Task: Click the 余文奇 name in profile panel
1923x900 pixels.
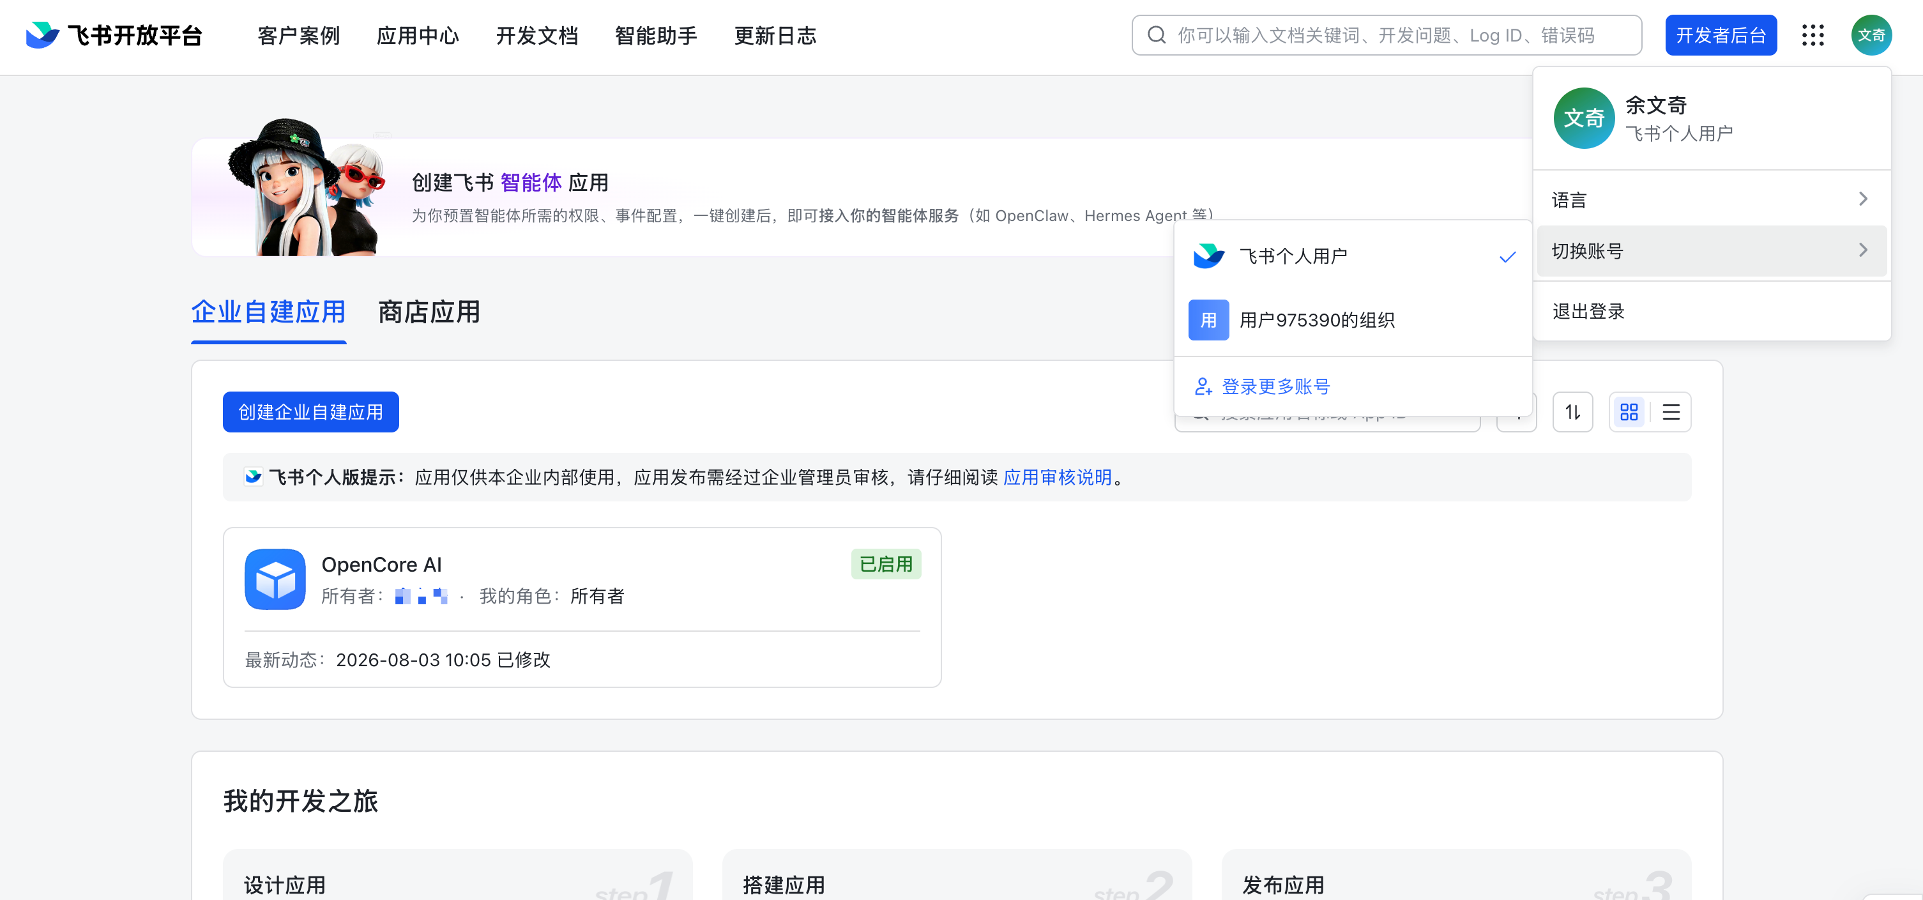Action: coord(1656,105)
